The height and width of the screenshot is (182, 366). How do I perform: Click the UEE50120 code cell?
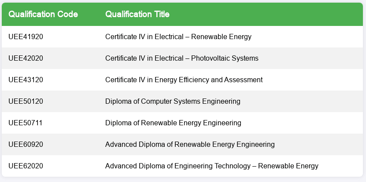(26, 101)
